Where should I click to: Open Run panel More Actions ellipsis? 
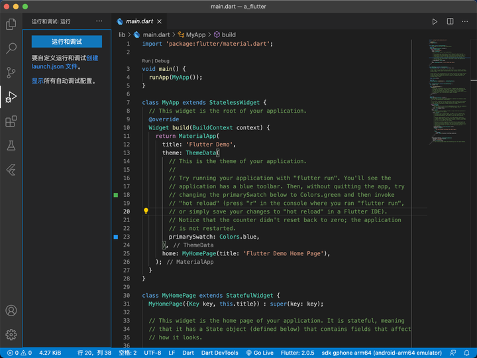click(99, 21)
